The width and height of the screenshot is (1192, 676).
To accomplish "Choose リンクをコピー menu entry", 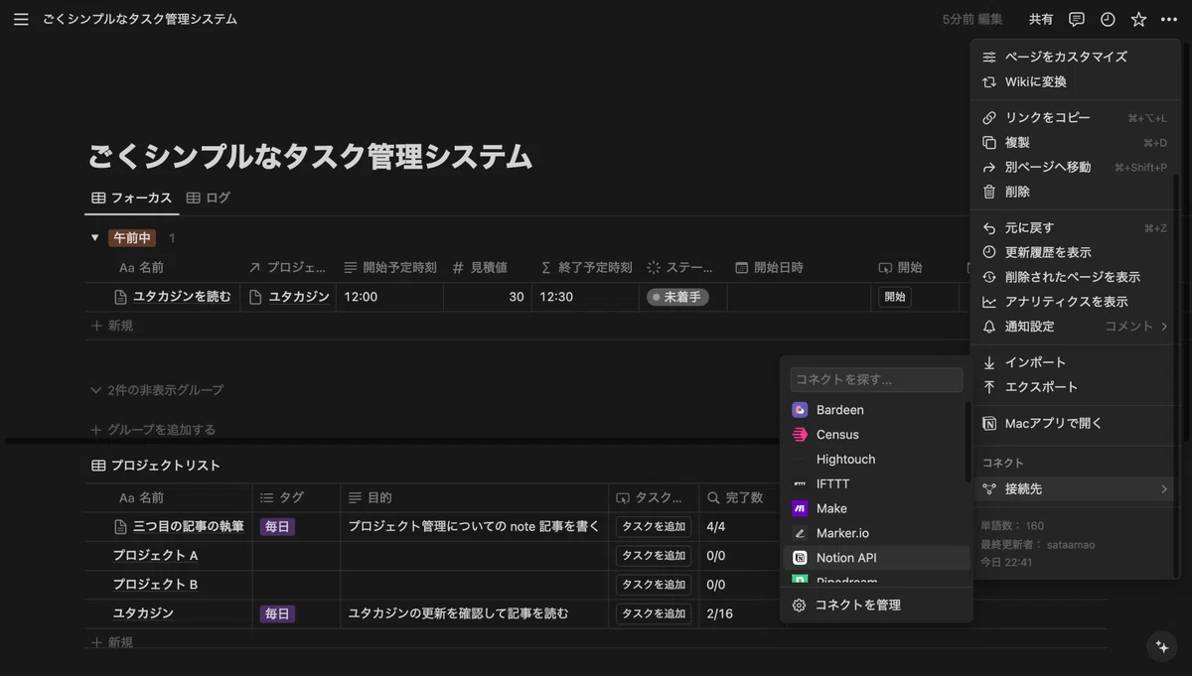I will click(x=1075, y=118).
